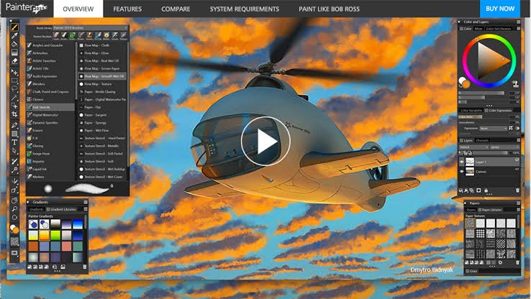The width and height of the screenshot is (531, 299).
Task: Toggle visibility of Layer 1
Action: (x=462, y=162)
